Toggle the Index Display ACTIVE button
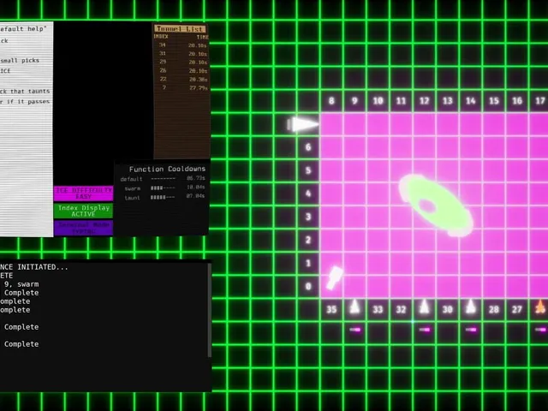Image resolution: width=548 pixels, height=411 pixels. (84, 211)
